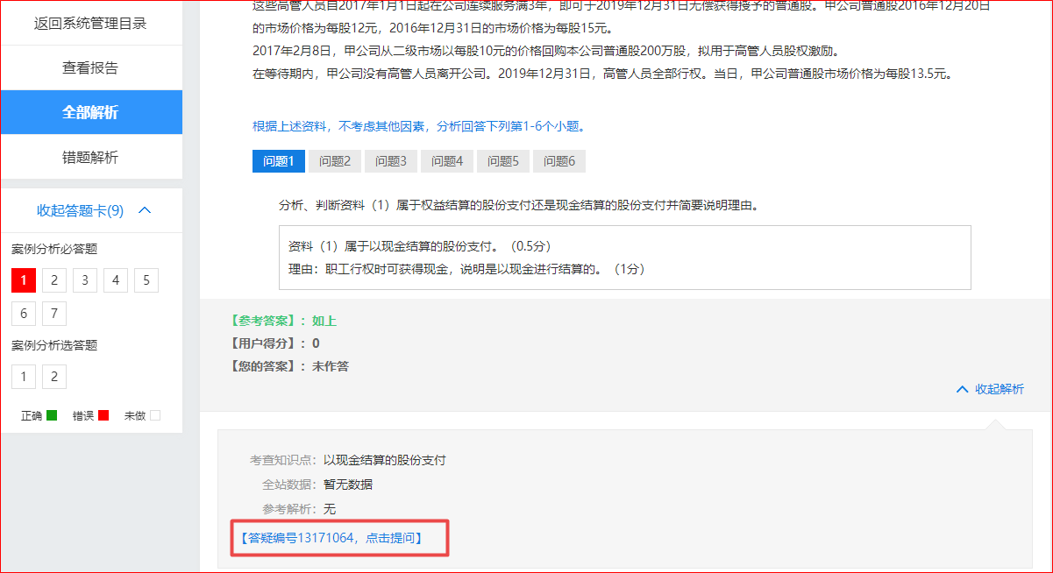Go to 案例分析必答题 question 1
Viewport: 1053px width, 573px height.
point(24,280)
